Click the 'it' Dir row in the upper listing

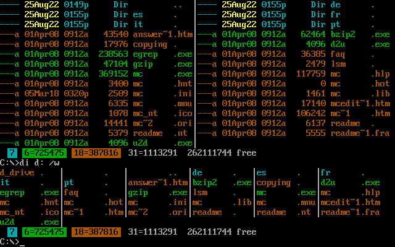(x=98, y=25)
